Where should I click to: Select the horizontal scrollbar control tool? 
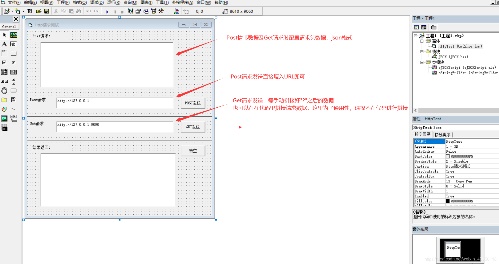click(5, 81)
